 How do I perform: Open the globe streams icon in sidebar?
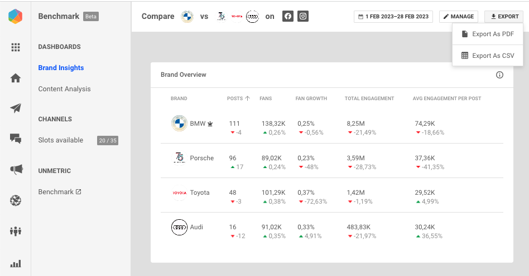point(16,201)
